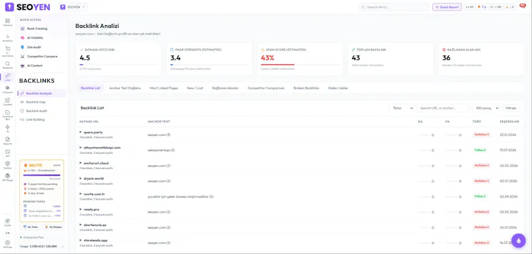Click the Toplam Backlink 43 card
This screenshot has width=532, height=254.
click(390, 59)
